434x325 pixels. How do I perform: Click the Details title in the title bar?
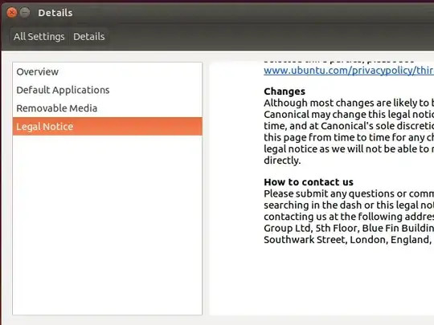pyautogui.click(x=55, y=13)
